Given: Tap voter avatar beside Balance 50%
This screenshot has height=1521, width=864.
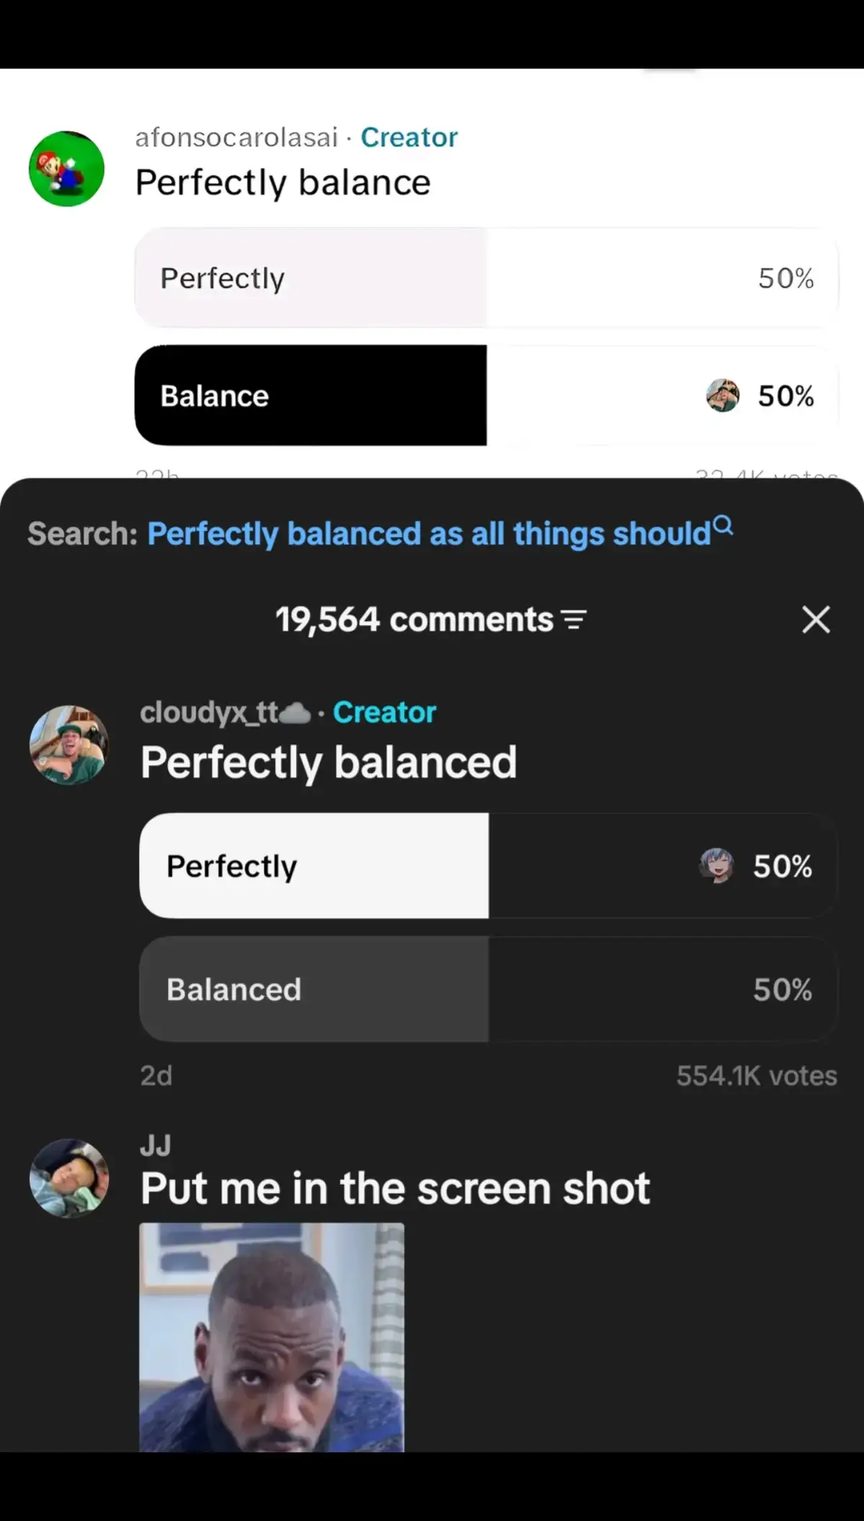Looking at the screenshot, I should coord(723,396).
